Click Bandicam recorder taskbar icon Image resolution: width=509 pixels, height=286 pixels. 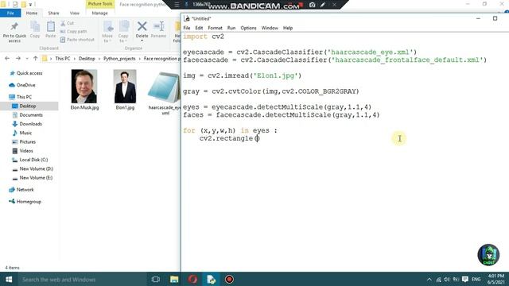click(x=229, y=279)
